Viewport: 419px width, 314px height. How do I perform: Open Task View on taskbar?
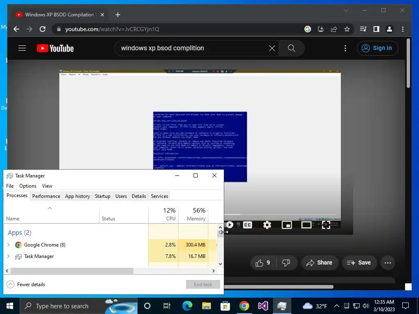point(167,306)
